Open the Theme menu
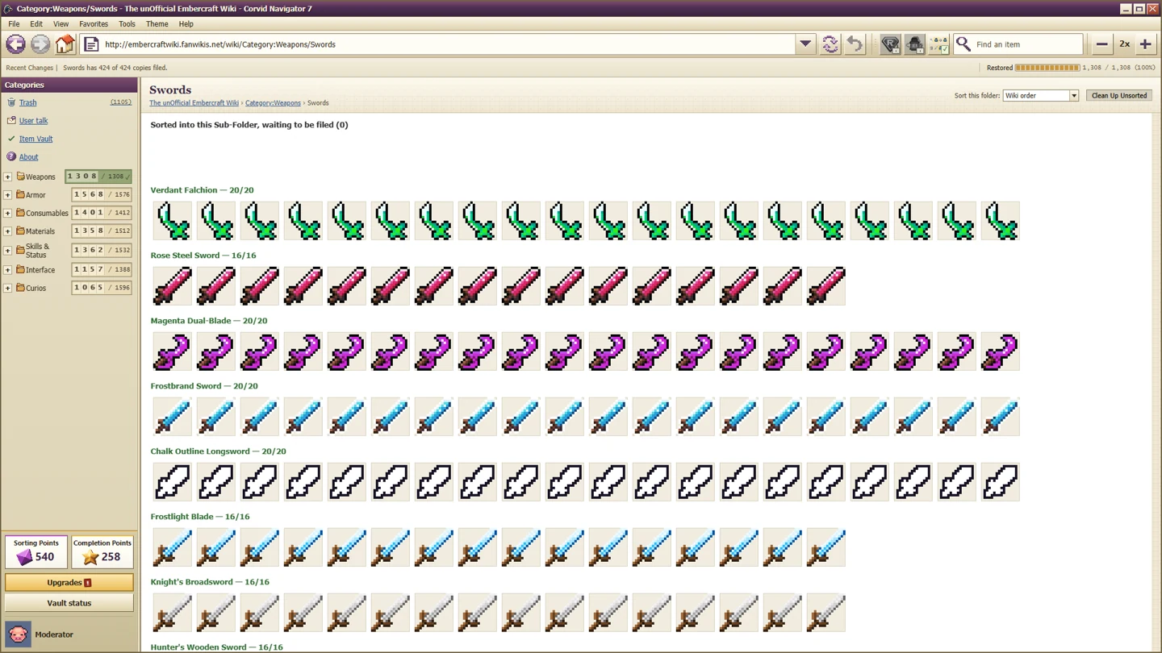 pos(157,24)
